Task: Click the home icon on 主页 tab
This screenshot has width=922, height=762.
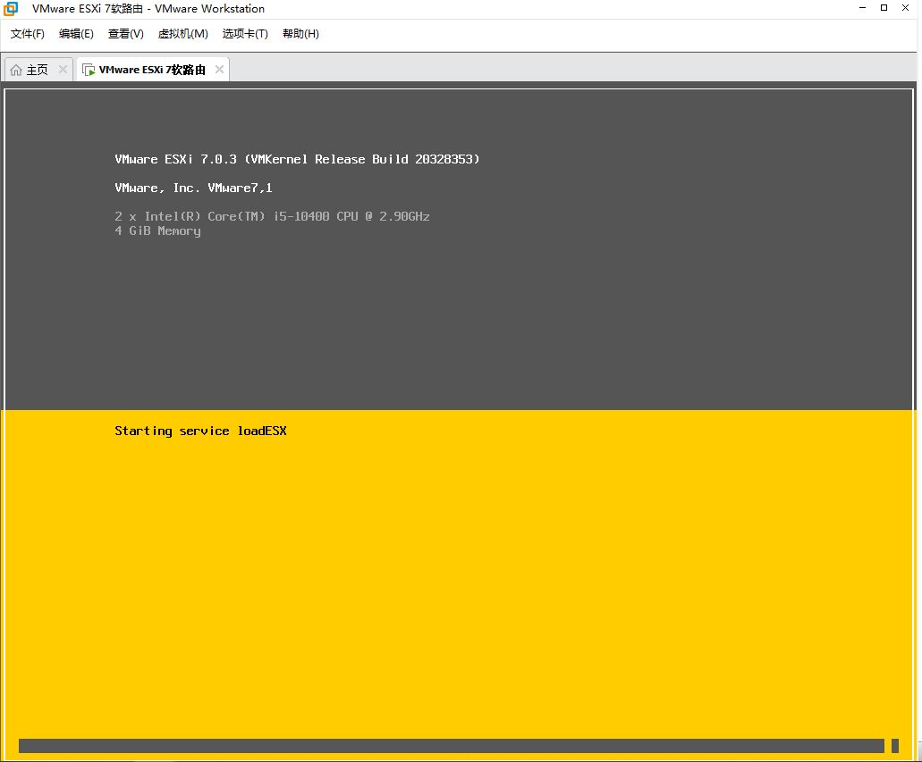Action: [x=16, y=70]
